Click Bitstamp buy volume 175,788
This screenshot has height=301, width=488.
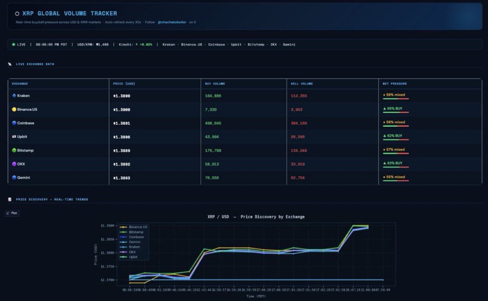[x=213, y=151]
